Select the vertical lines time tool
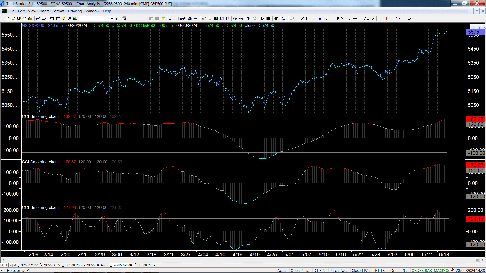 coord(308,19)
